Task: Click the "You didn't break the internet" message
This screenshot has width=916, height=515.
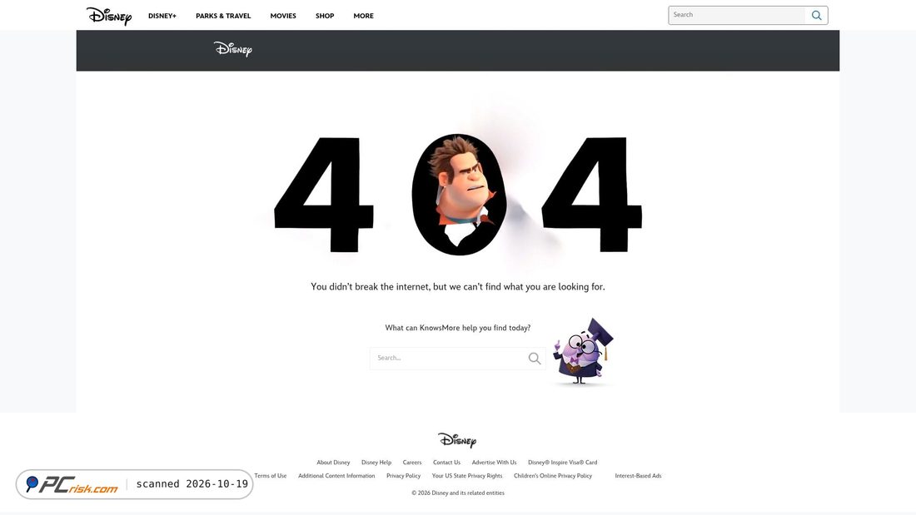Action: pos(458,287)
